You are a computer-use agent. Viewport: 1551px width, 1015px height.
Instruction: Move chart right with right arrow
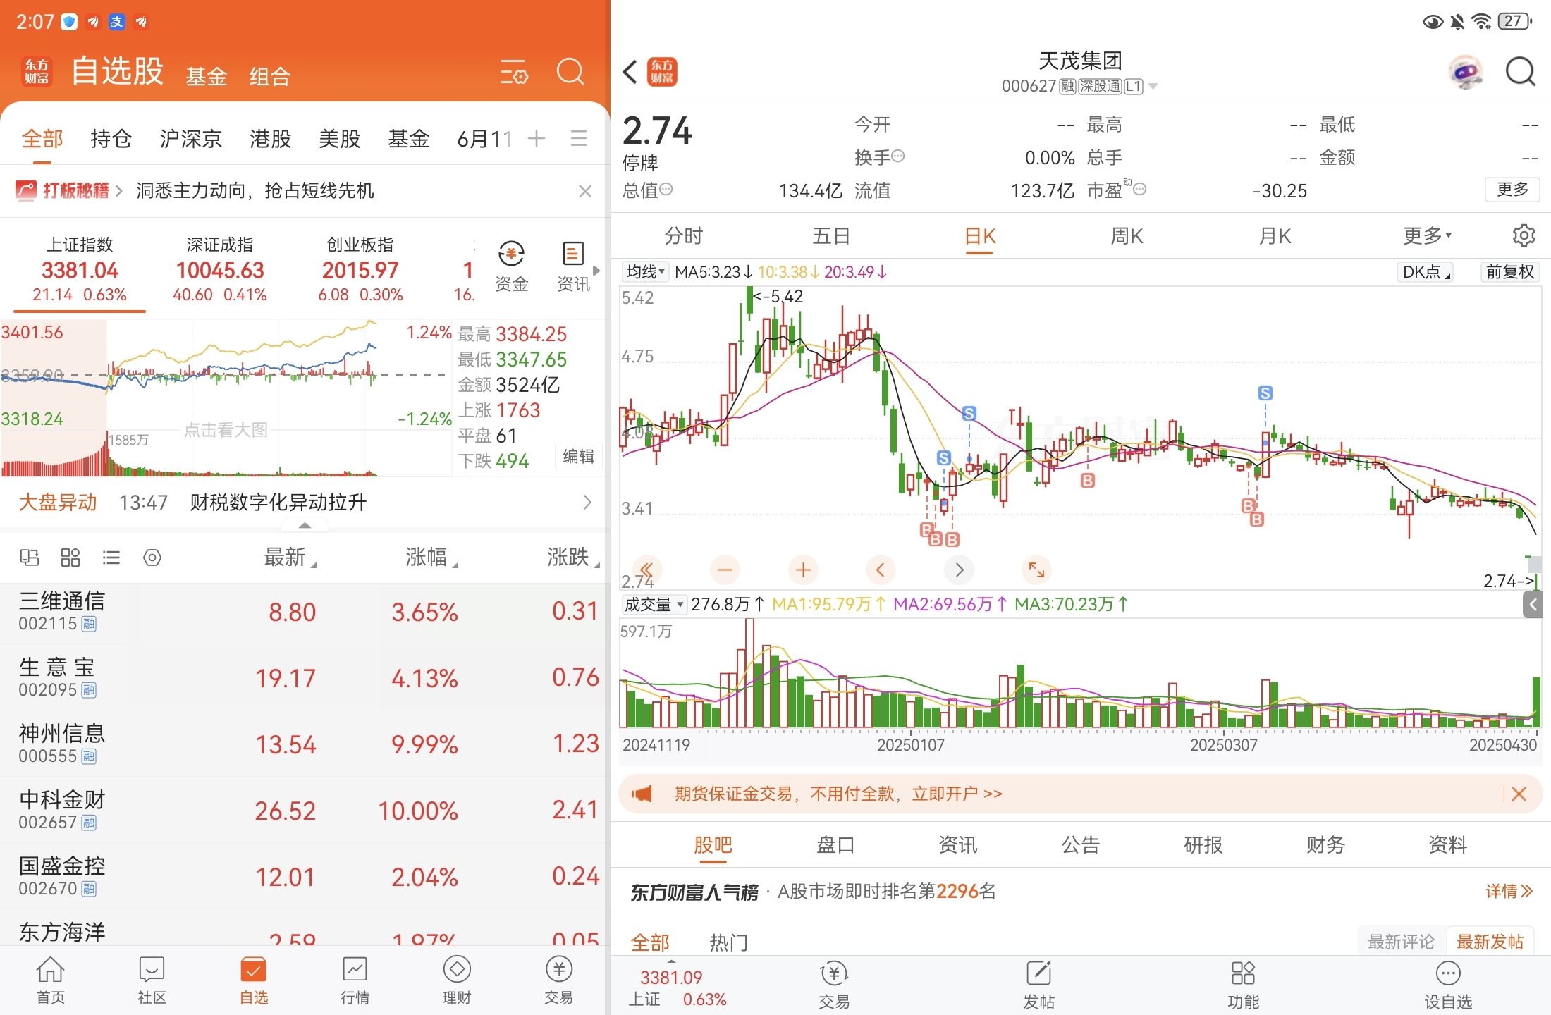point(959,570)
